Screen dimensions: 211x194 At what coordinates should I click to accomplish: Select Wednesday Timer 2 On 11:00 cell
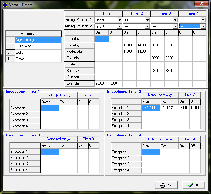point(129,52)
